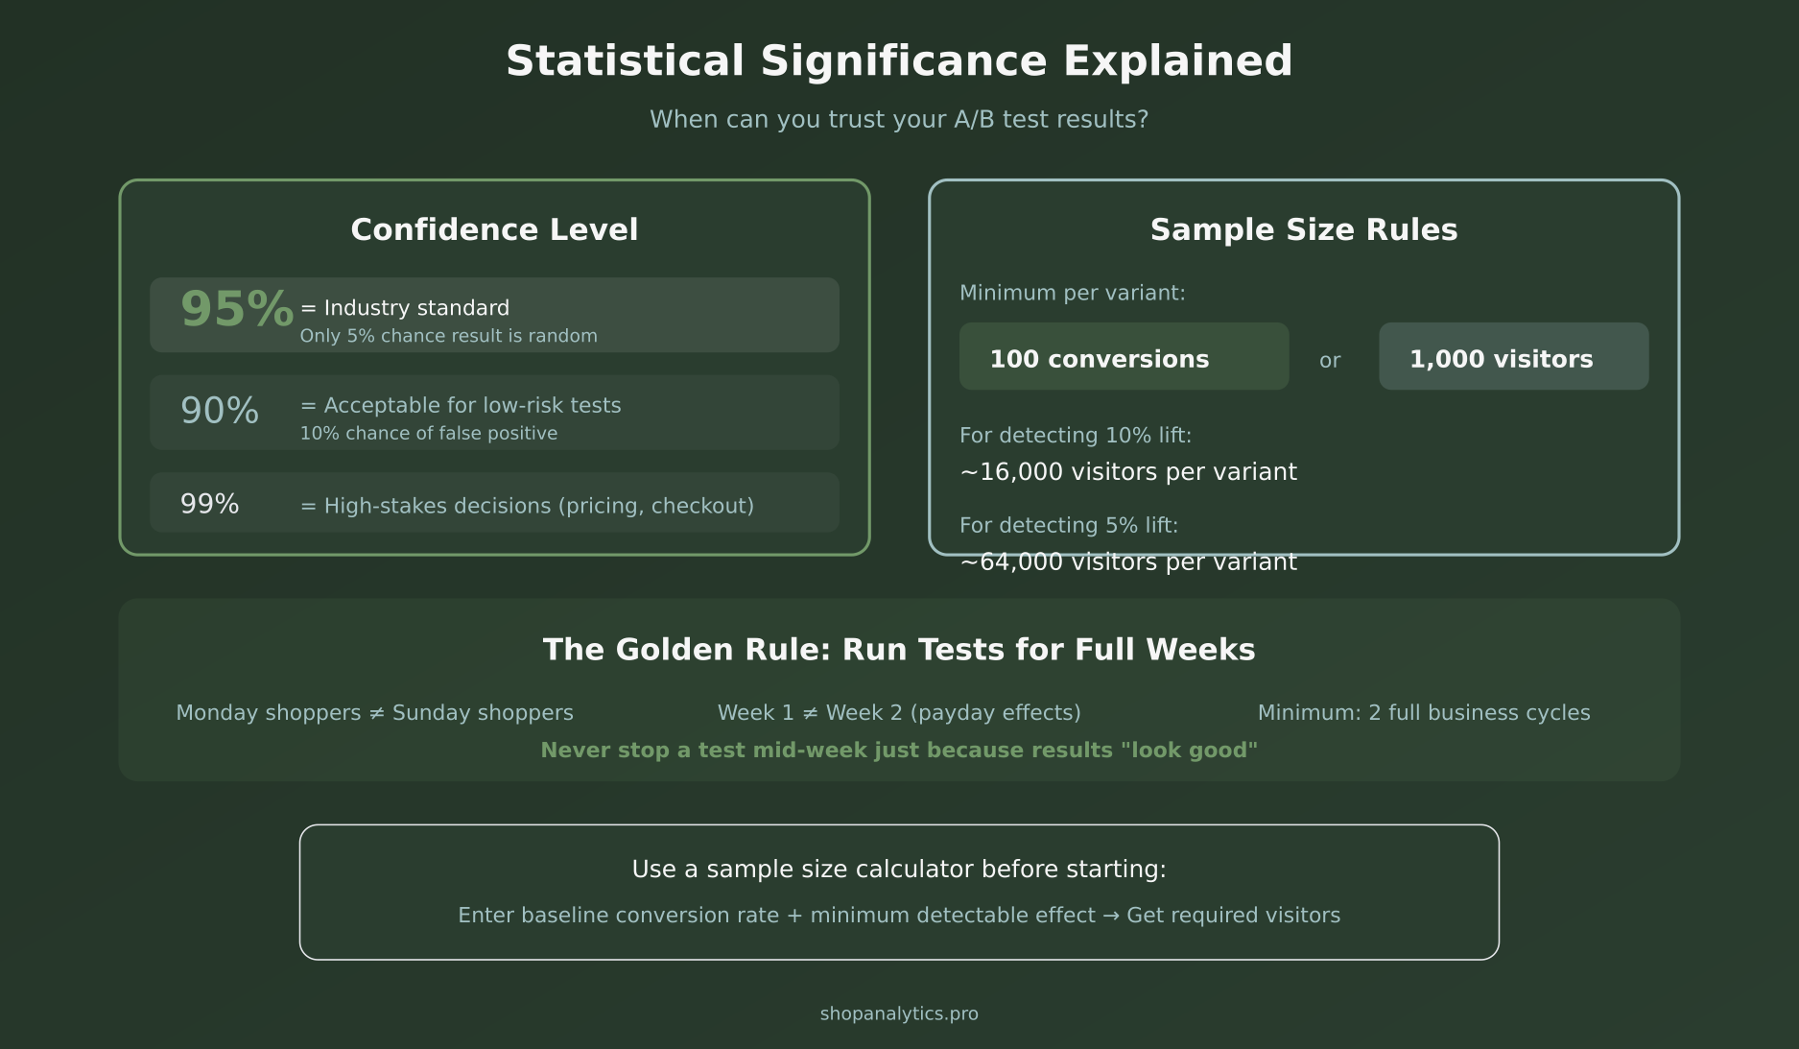Open the Golden Rule section

(899, 649)
